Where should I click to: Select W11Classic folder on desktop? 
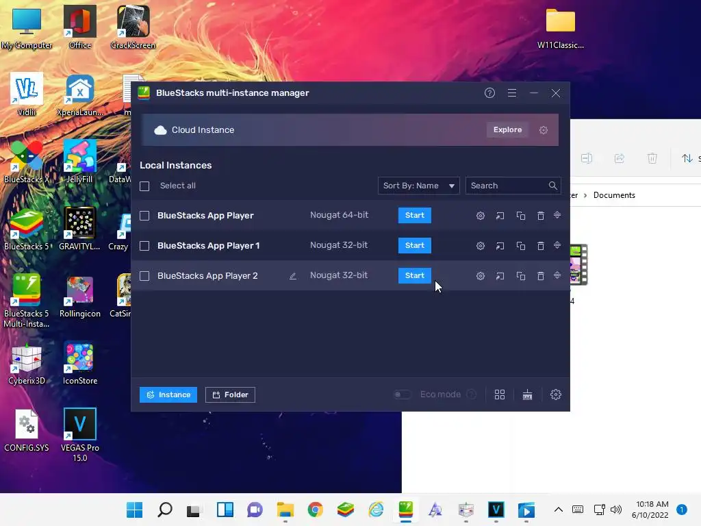(560, 27)
